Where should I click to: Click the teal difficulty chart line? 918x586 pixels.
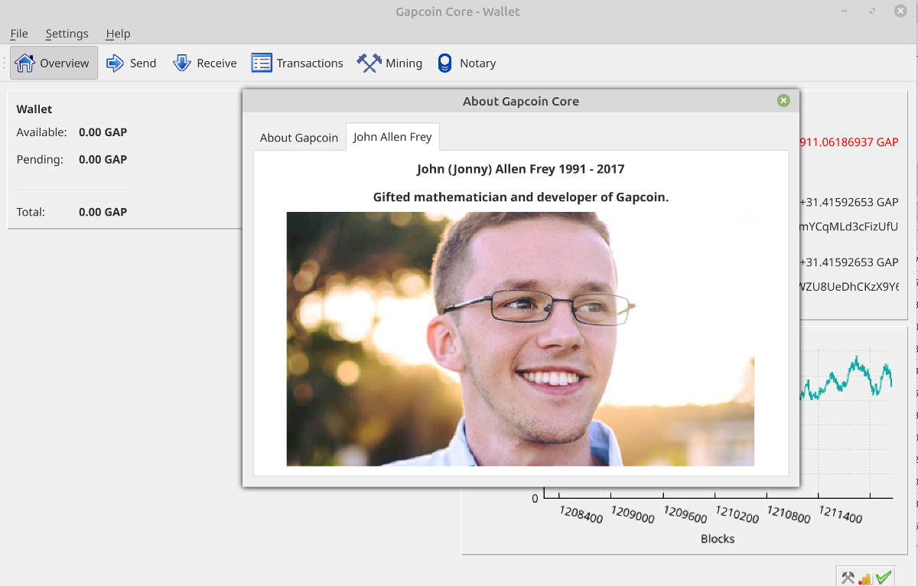tap(847, 378)
